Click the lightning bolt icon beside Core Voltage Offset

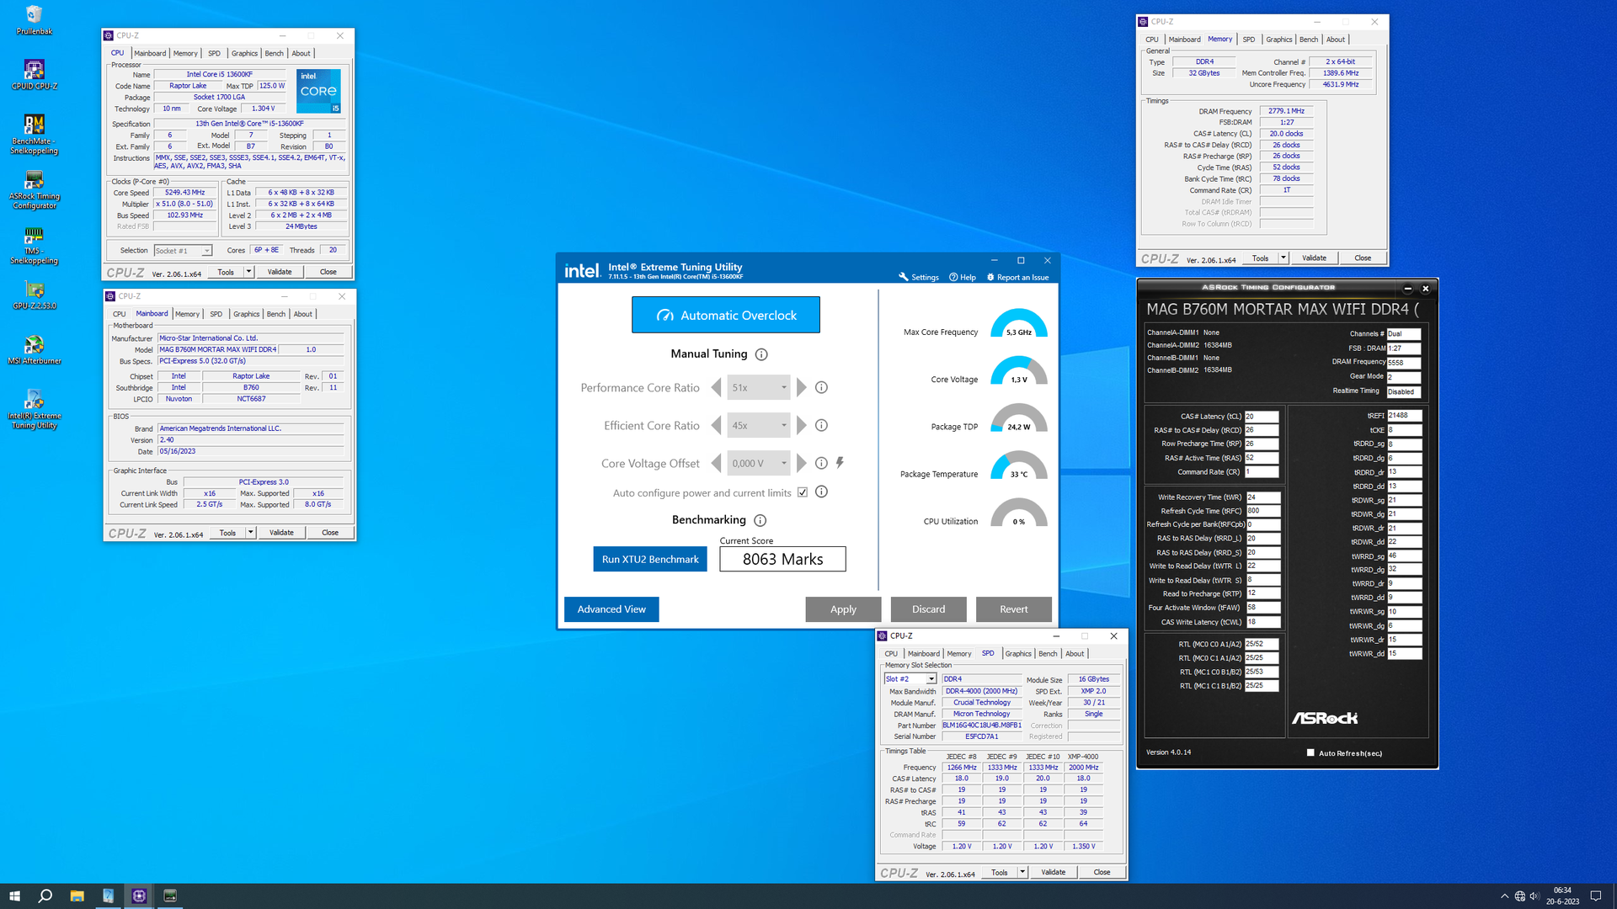point(840,463)
